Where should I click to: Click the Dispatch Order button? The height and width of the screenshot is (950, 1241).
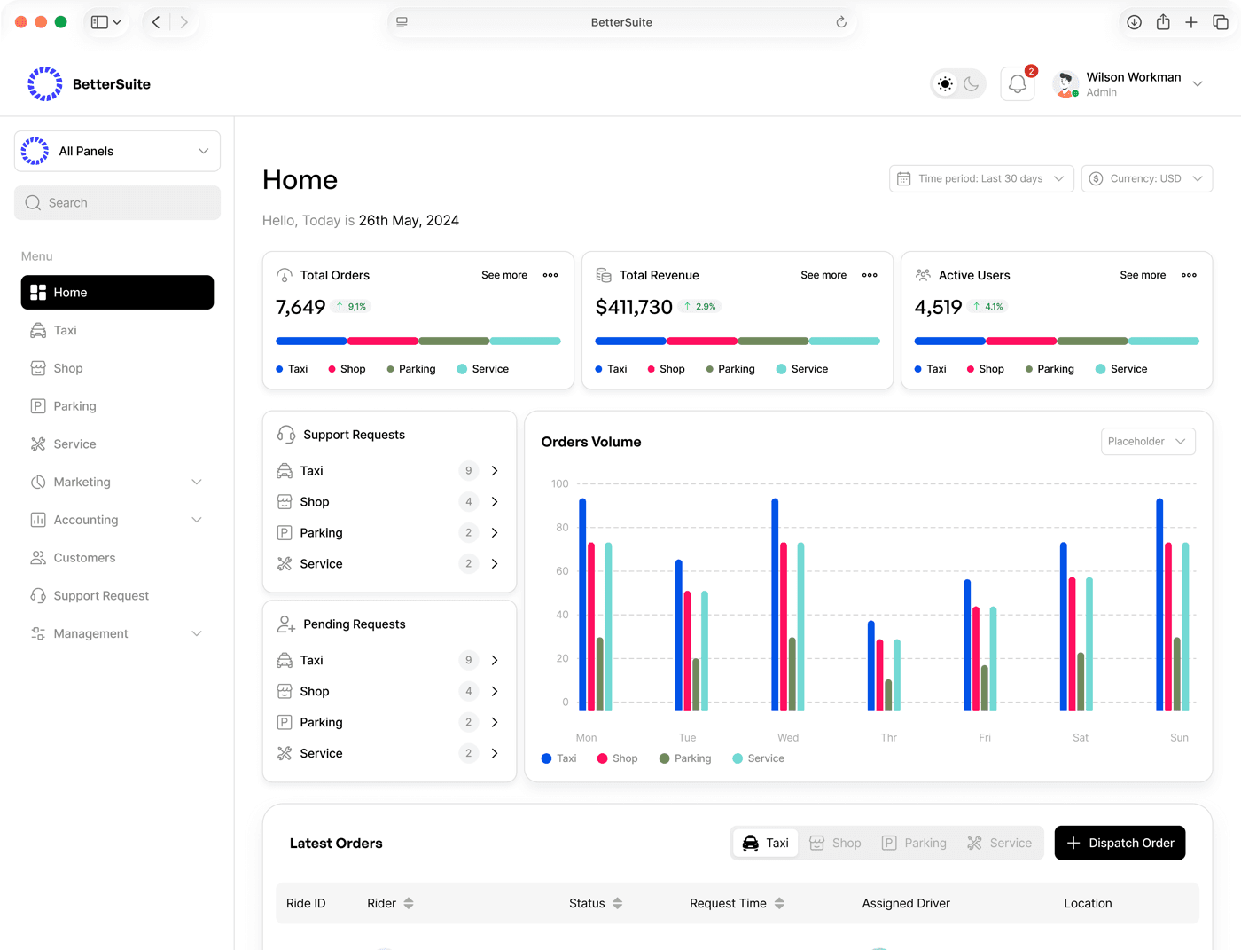[x=1120, y=843]
